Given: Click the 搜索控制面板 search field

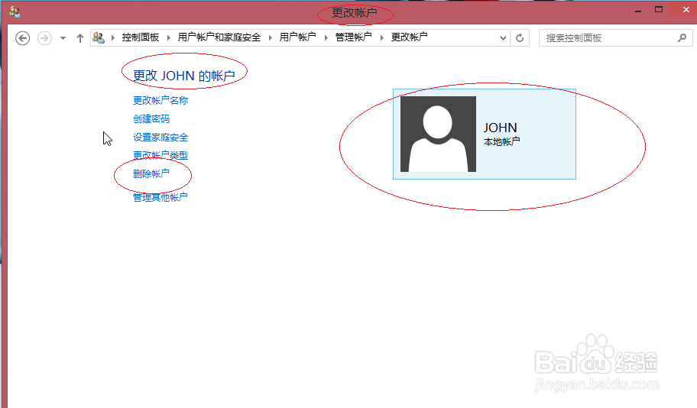Looking at the screenshot, I should tap(615, 38).
